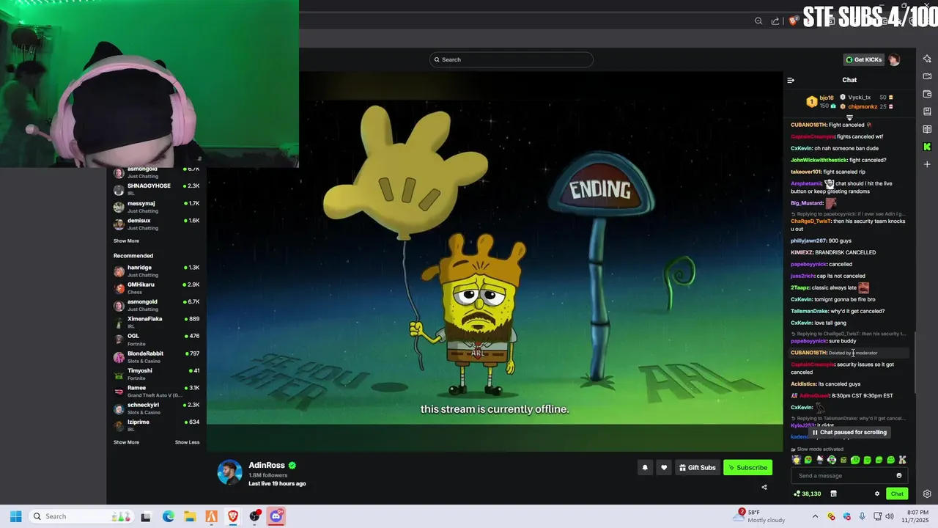938x528 pixels.
Task: Open Timyoshi channel in sidebar
Action: point(157,374)
